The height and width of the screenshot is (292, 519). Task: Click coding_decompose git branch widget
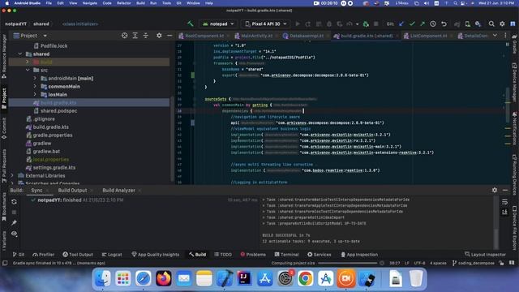(x=474, y=263)
